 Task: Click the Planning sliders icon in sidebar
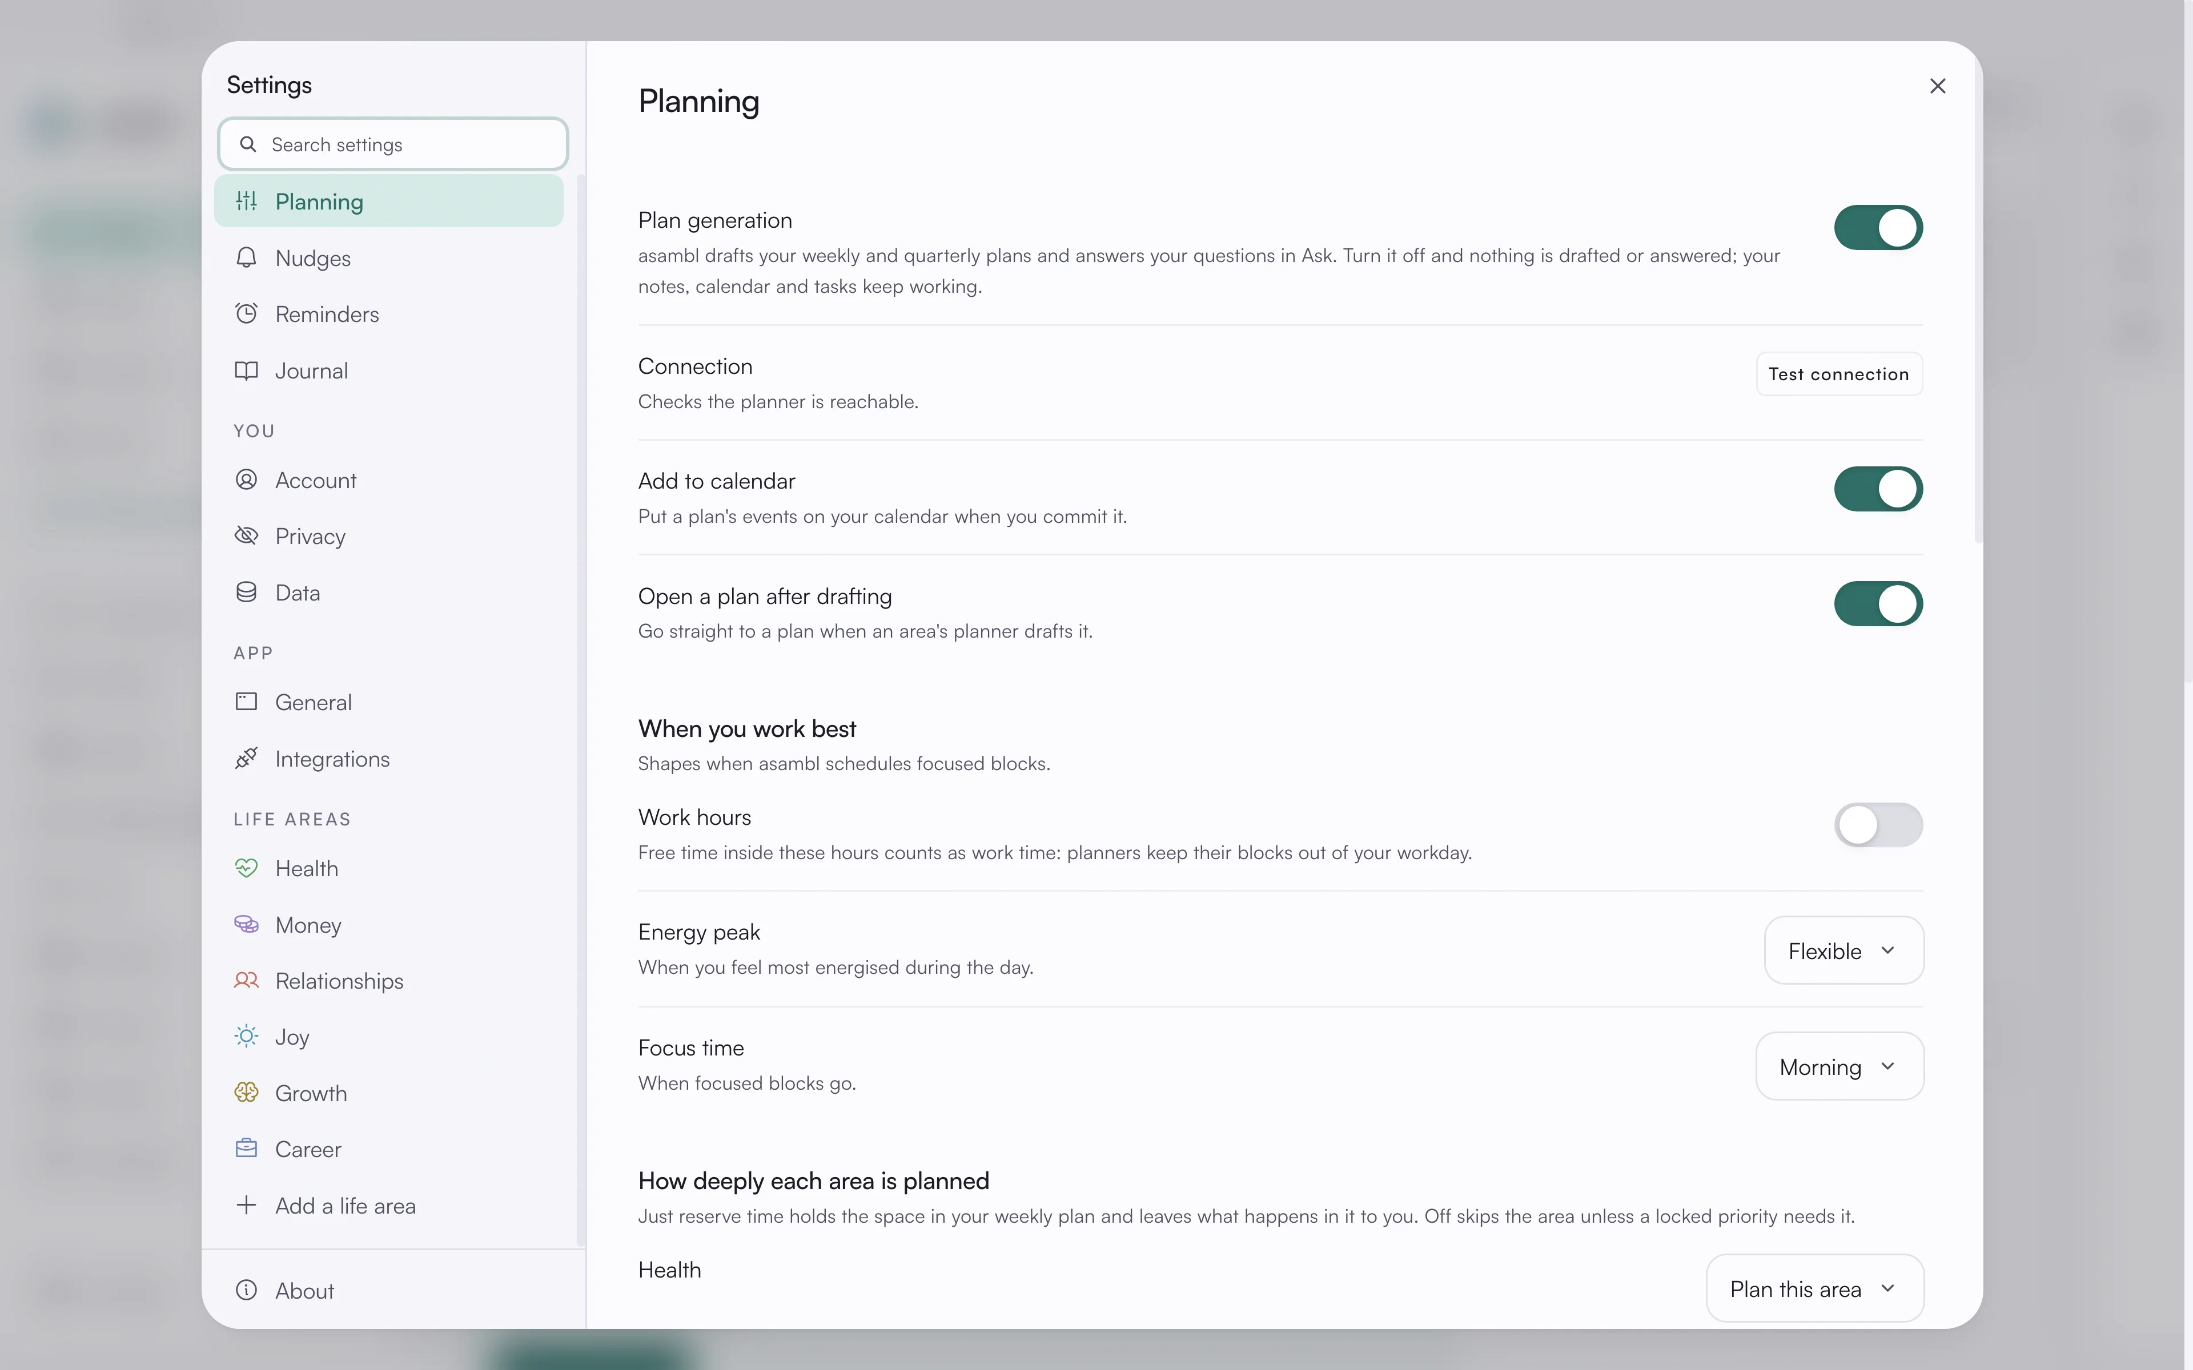pyautogui.click(x=247, y=201)
